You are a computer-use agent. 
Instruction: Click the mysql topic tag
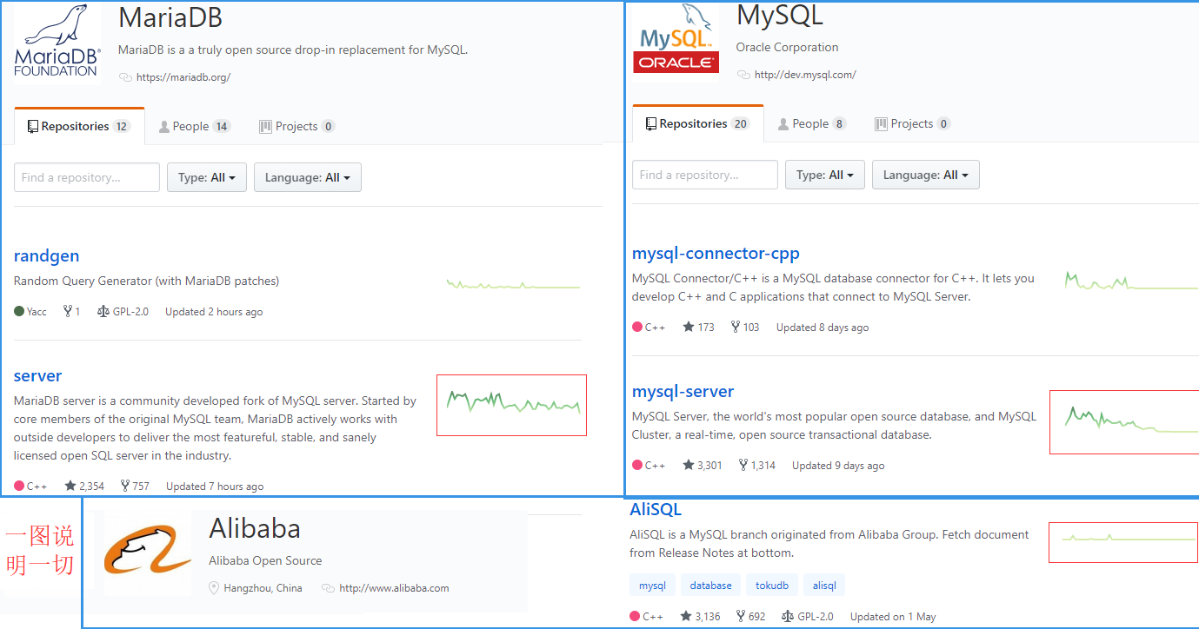click(652, 586)
